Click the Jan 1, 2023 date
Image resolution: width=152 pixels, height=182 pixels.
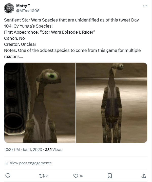pos(32,150)
